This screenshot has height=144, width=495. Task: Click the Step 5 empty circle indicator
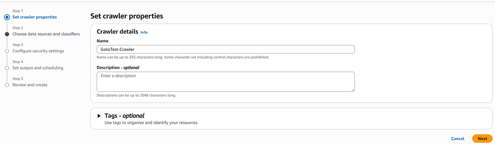[7, 85]
